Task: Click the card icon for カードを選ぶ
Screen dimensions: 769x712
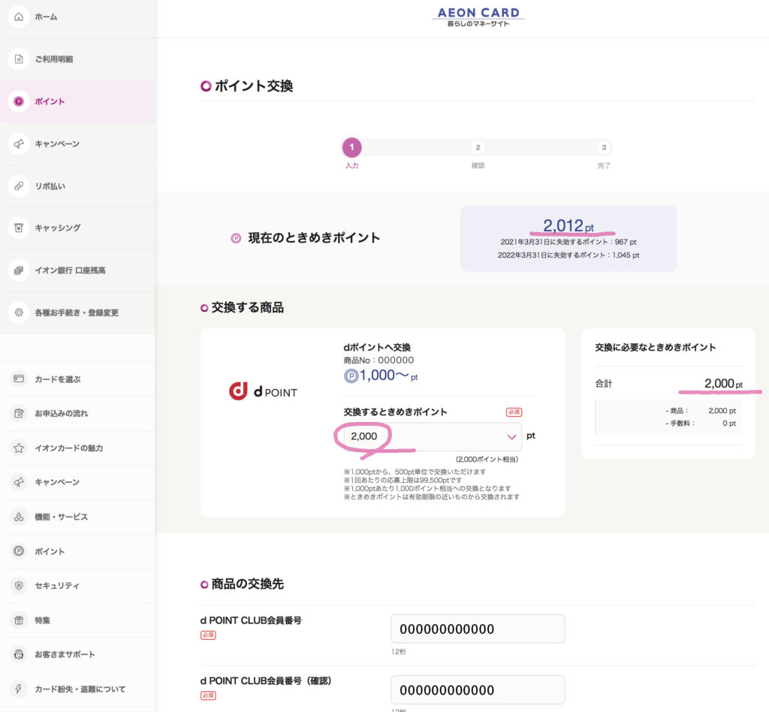Action: pos(19,379)
